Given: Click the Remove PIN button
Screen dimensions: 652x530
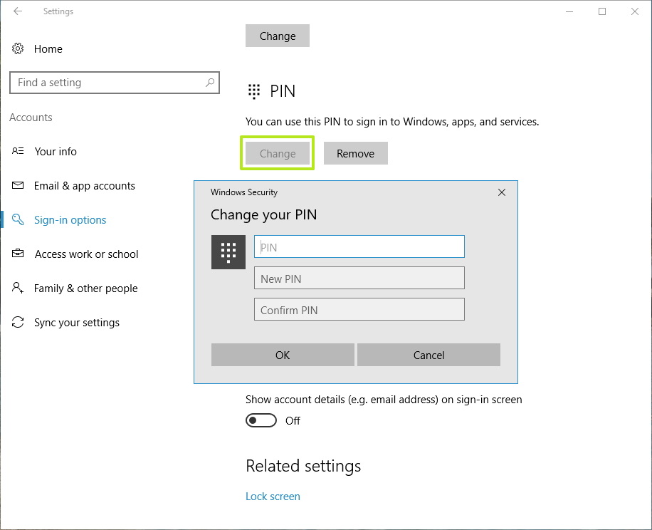Looking at the screenshot, I should click(x=355, y=153).
